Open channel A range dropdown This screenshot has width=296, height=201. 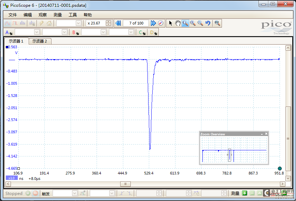pyautogui.click(x=37, y=32)
